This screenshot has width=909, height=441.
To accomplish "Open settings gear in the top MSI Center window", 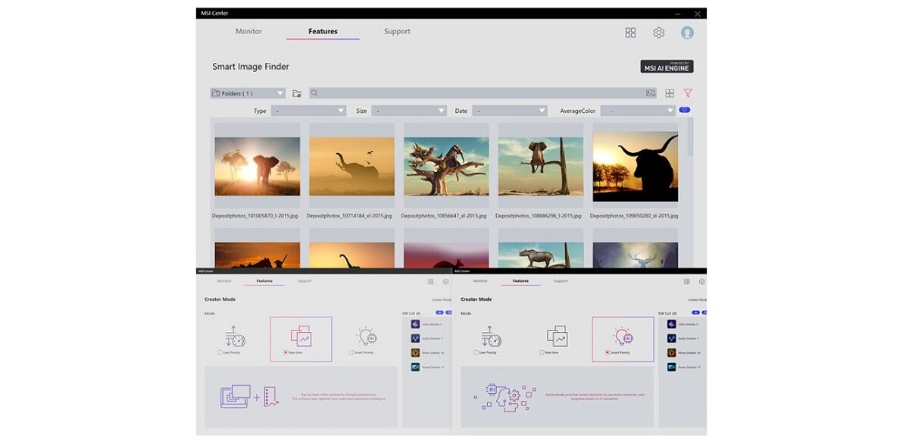I will 659,33.
